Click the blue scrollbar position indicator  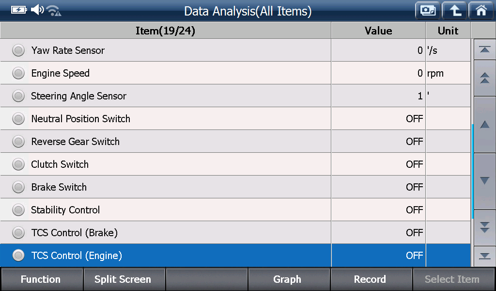point(472,171)
